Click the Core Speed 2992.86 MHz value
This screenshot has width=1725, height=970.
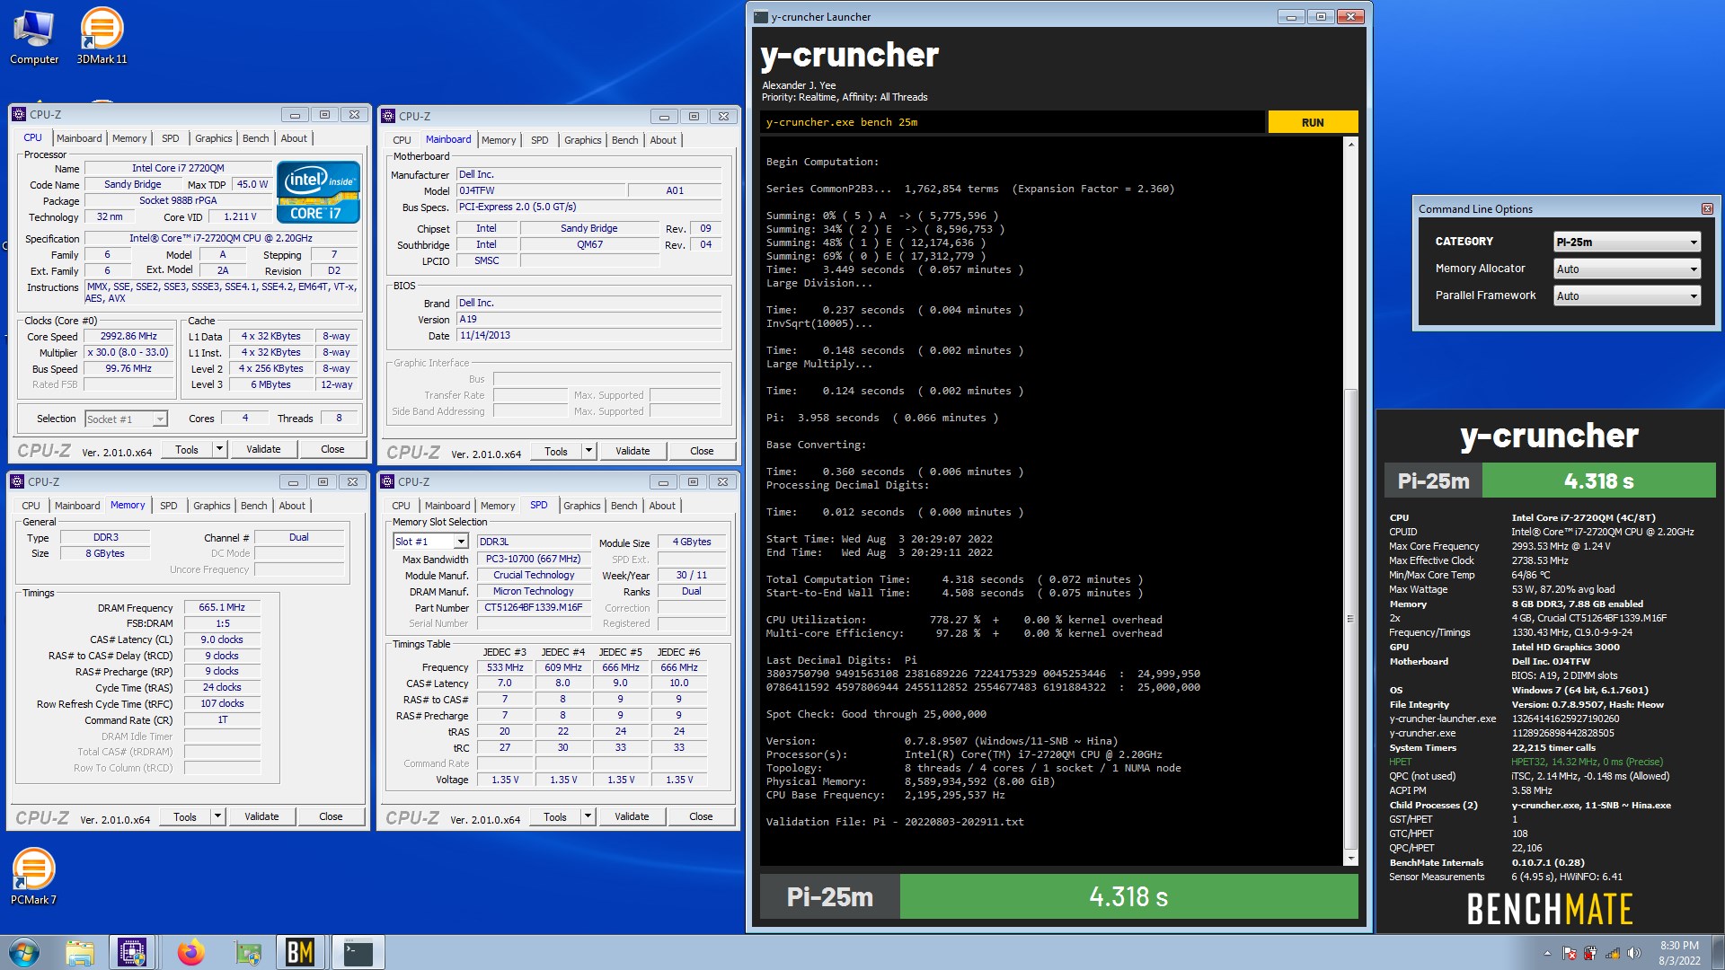128,337
